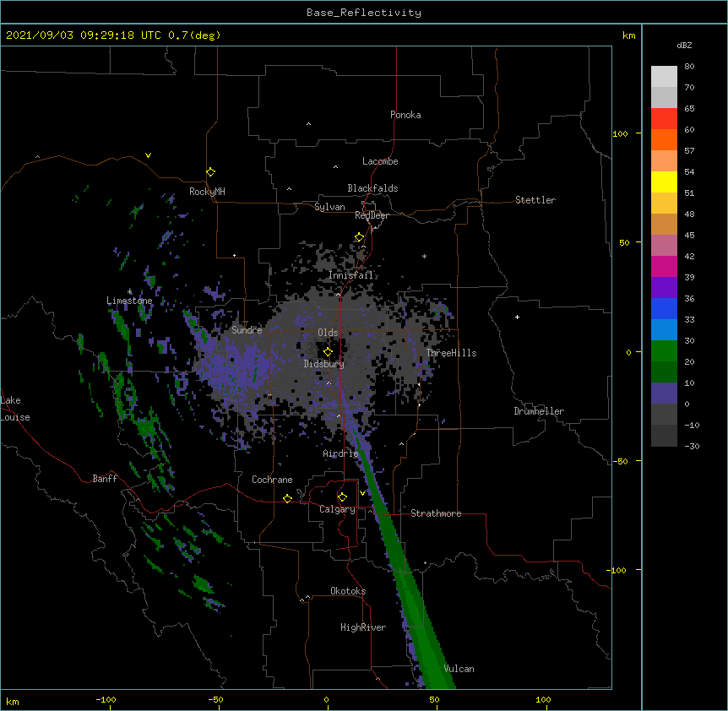Click the Lacombe city label
This screenshot has width=728, height=711.
(x=380, y=161)
